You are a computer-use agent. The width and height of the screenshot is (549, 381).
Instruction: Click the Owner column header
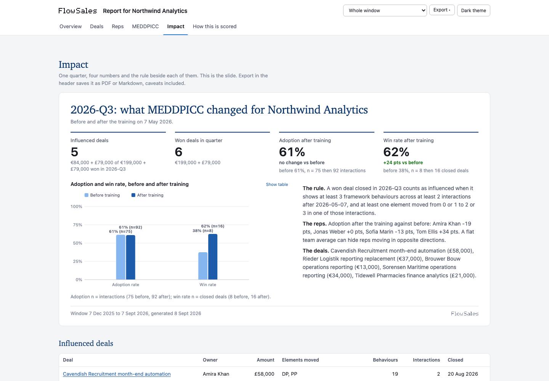click(x=210, y=360)
